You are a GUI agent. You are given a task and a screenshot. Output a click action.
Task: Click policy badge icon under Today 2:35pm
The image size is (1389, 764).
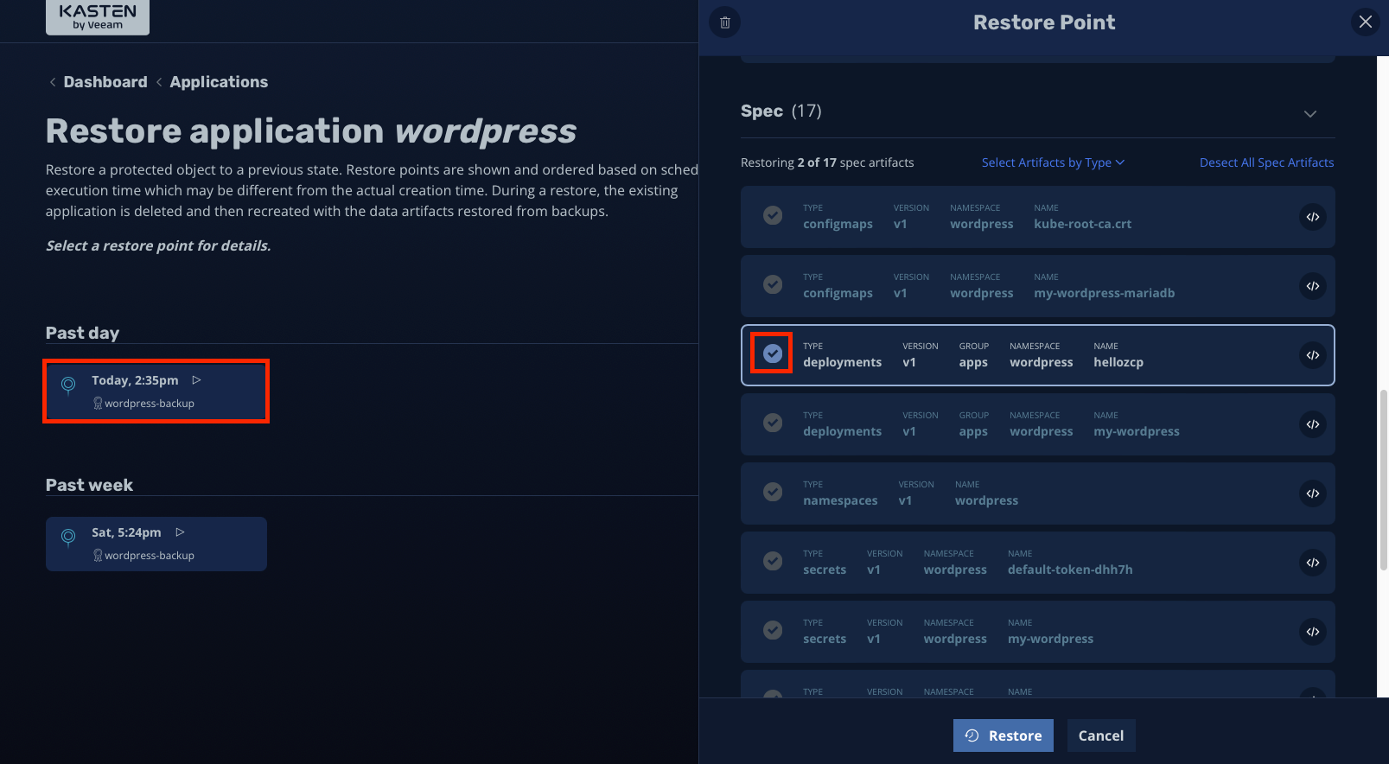click(98, 404)
